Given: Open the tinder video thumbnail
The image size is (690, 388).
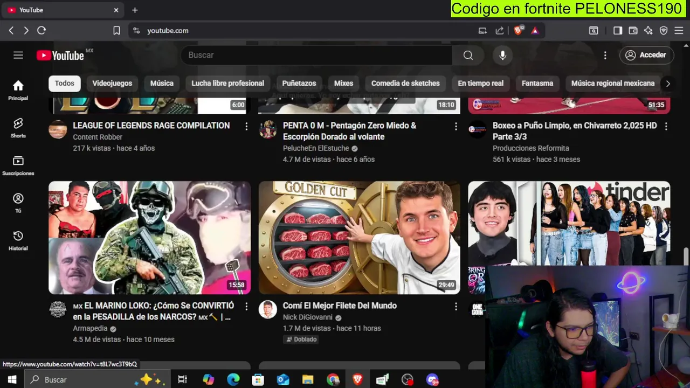Looking at the screenshot, I should click(x=569, y=223).
